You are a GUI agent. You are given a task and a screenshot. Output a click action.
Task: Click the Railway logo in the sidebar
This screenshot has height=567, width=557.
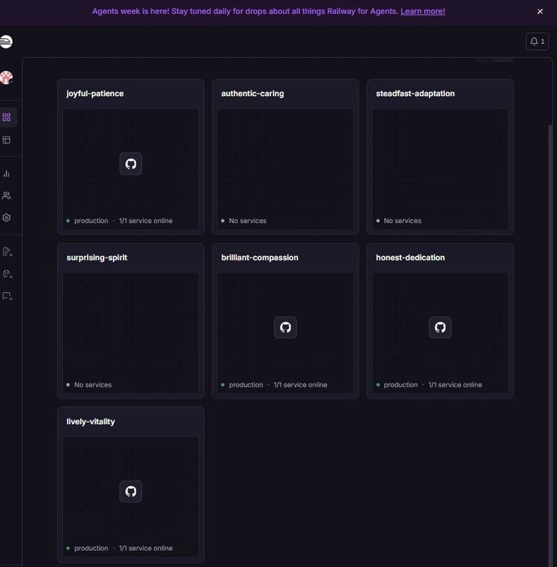6,42
